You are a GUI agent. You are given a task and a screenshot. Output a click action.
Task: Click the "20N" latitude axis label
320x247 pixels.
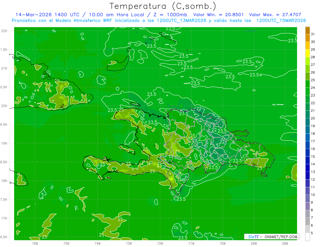4,106
